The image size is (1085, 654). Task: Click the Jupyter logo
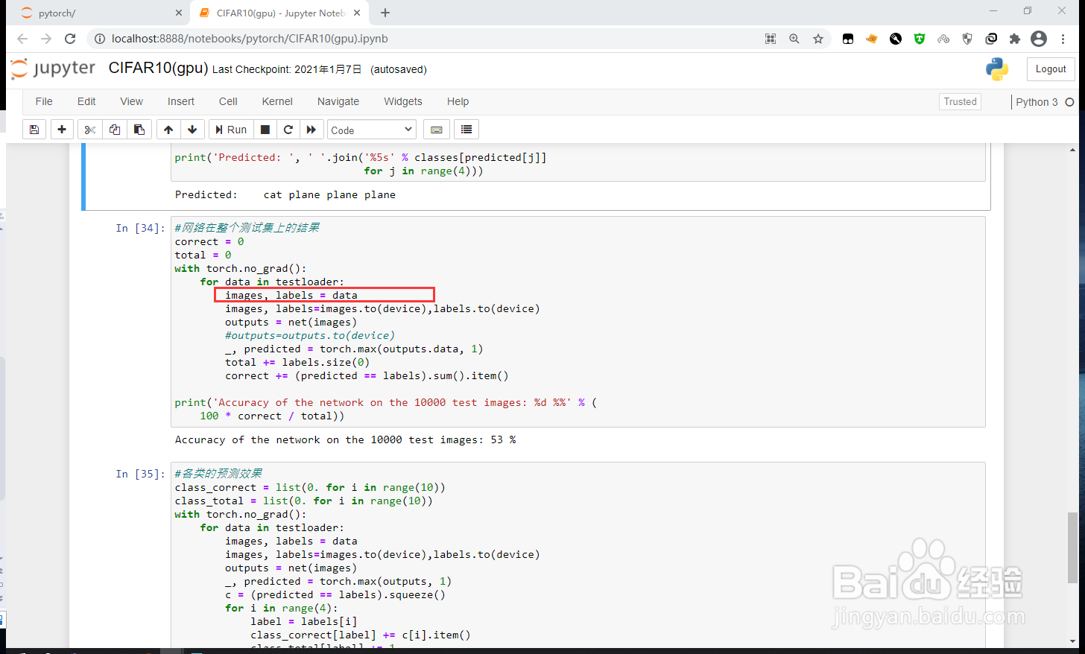click(53, 69)
